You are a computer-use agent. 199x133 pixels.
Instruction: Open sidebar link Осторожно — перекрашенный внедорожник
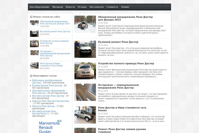click(55, 54)
